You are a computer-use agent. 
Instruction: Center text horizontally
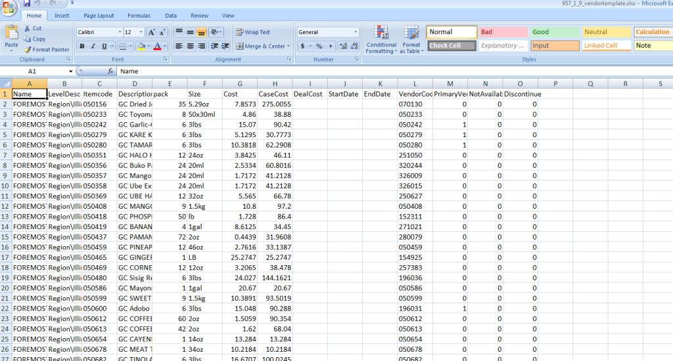(190, 47)
